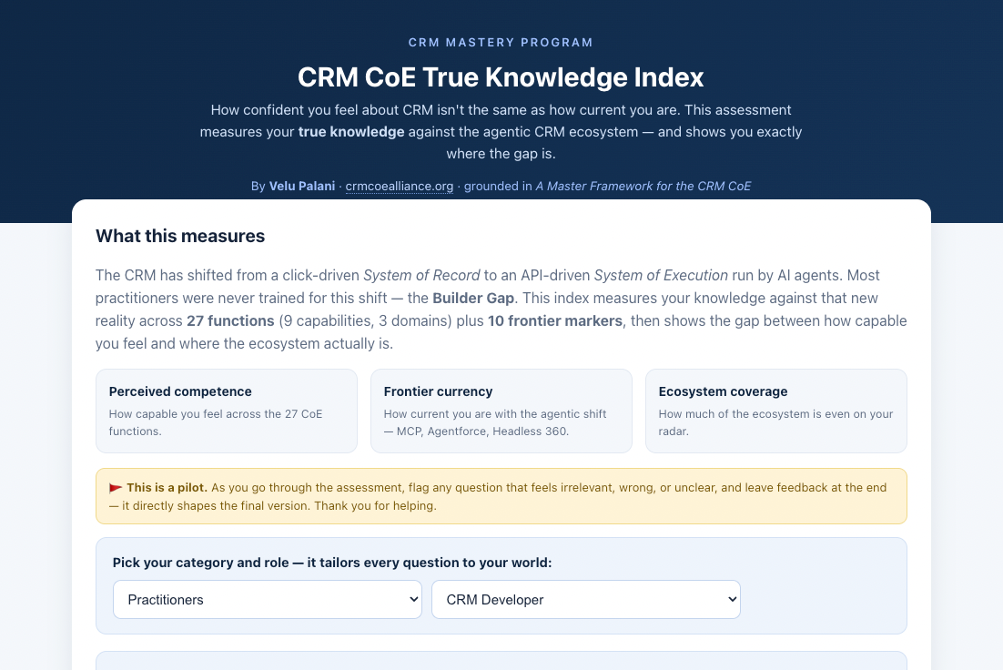Screen dimensions: 1003x670
Task: Click the author name Velu Palani
Action: click(x=302, y=187)
